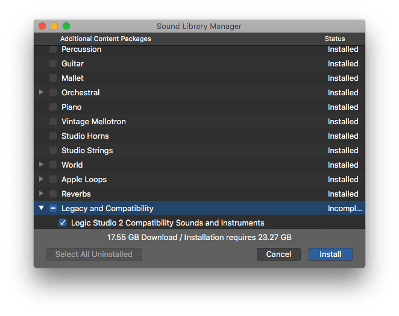Select the Percussion row label
This screenshot has height=316, width=399.
click(81, 49)
